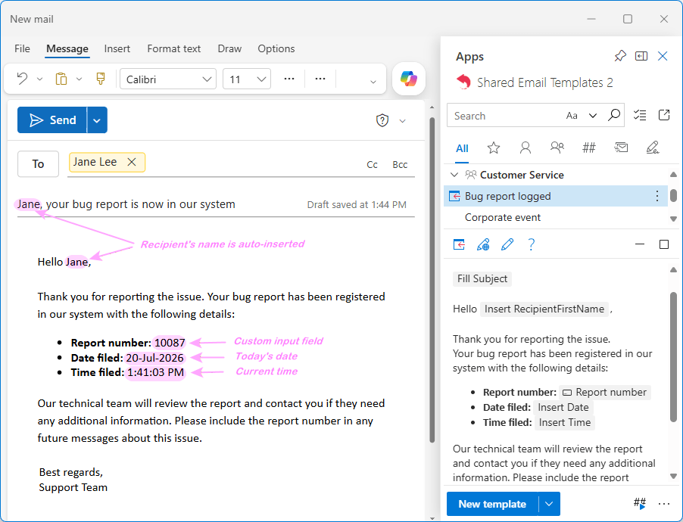
Task: Maximize the template preview pane
Action: click(x=664, y=244)
